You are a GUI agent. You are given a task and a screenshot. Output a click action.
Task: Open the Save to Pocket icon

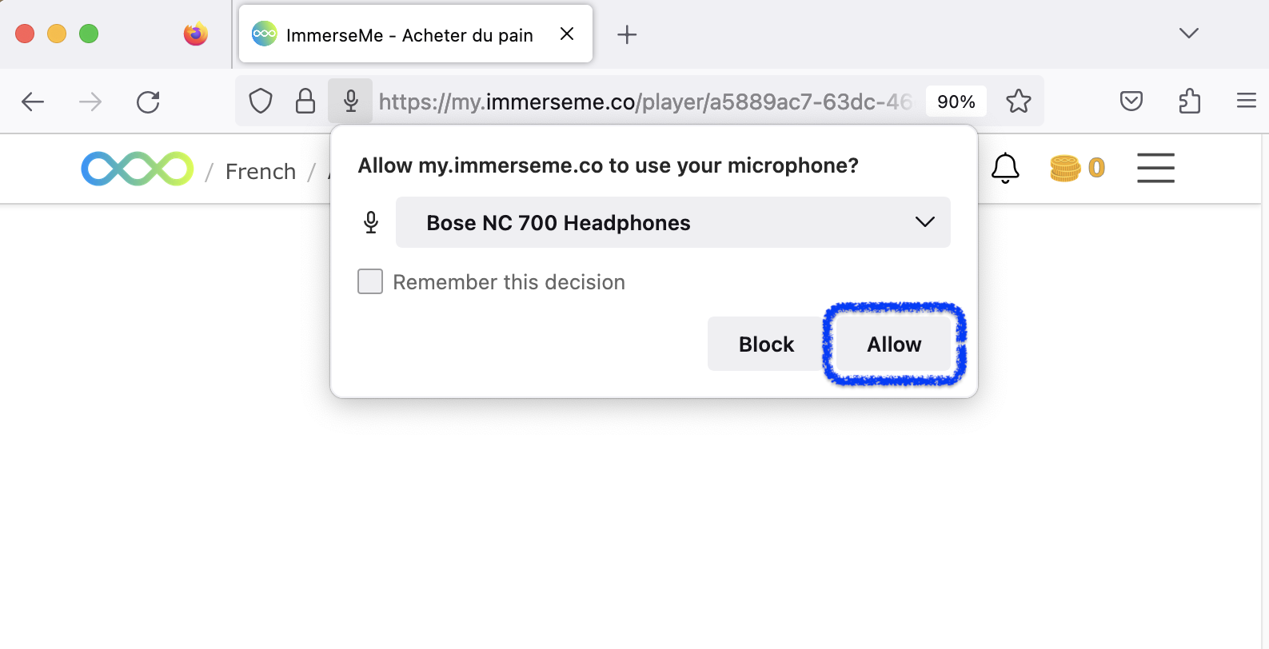tap(1131, 101)
